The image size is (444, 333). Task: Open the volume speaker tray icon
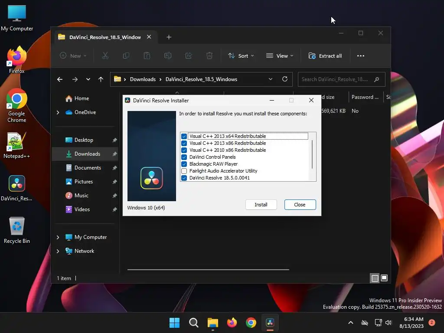point(388,323)
